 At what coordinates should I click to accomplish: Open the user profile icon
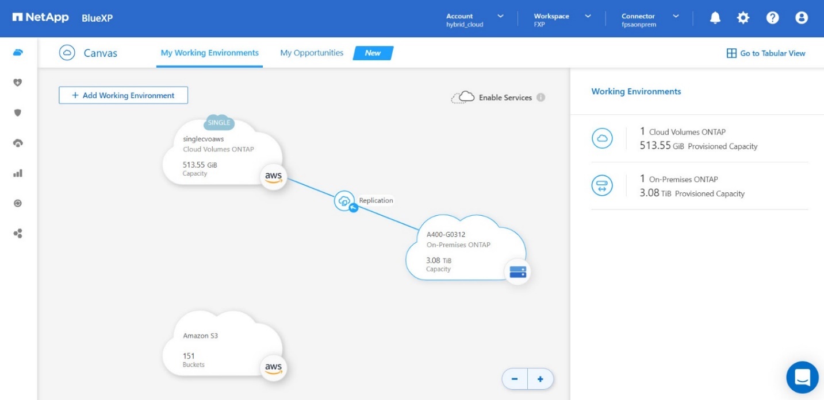801,18
